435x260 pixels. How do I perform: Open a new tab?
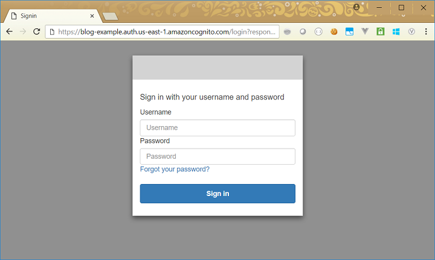pos(110,16)
